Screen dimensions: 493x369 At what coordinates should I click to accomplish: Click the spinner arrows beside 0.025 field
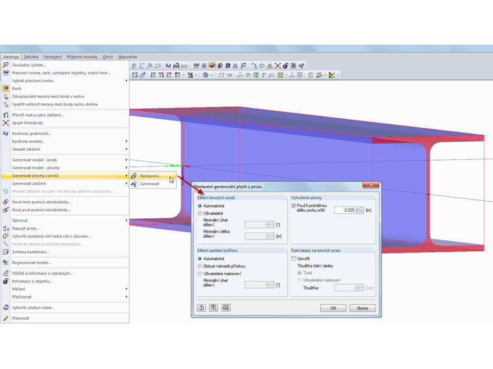[x=357, y=210]
